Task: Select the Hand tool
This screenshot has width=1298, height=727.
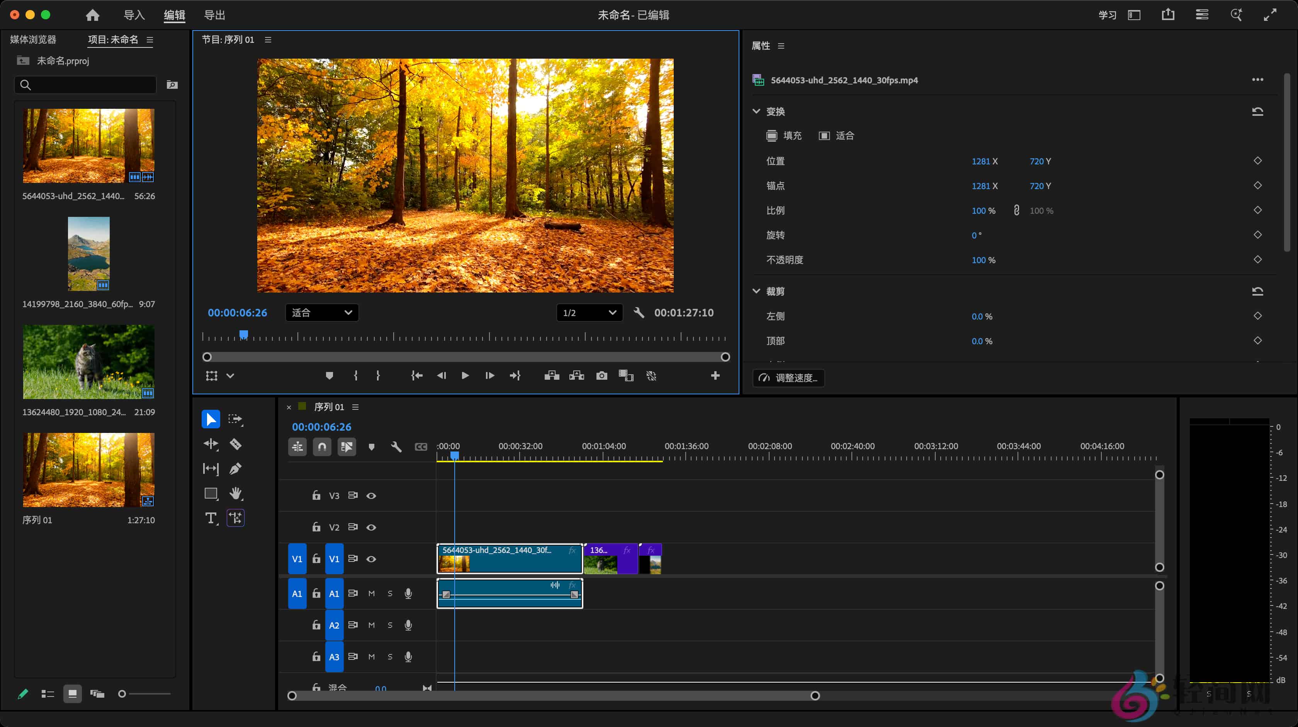Action: tap(235, 494)
